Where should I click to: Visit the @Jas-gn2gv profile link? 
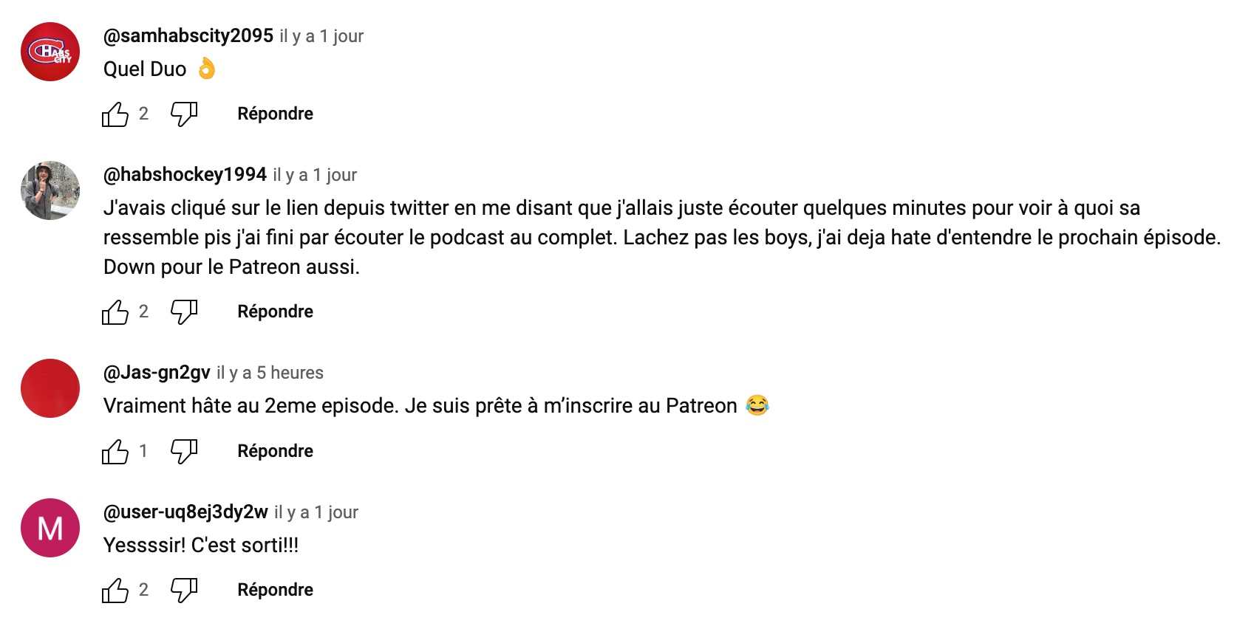157,373
